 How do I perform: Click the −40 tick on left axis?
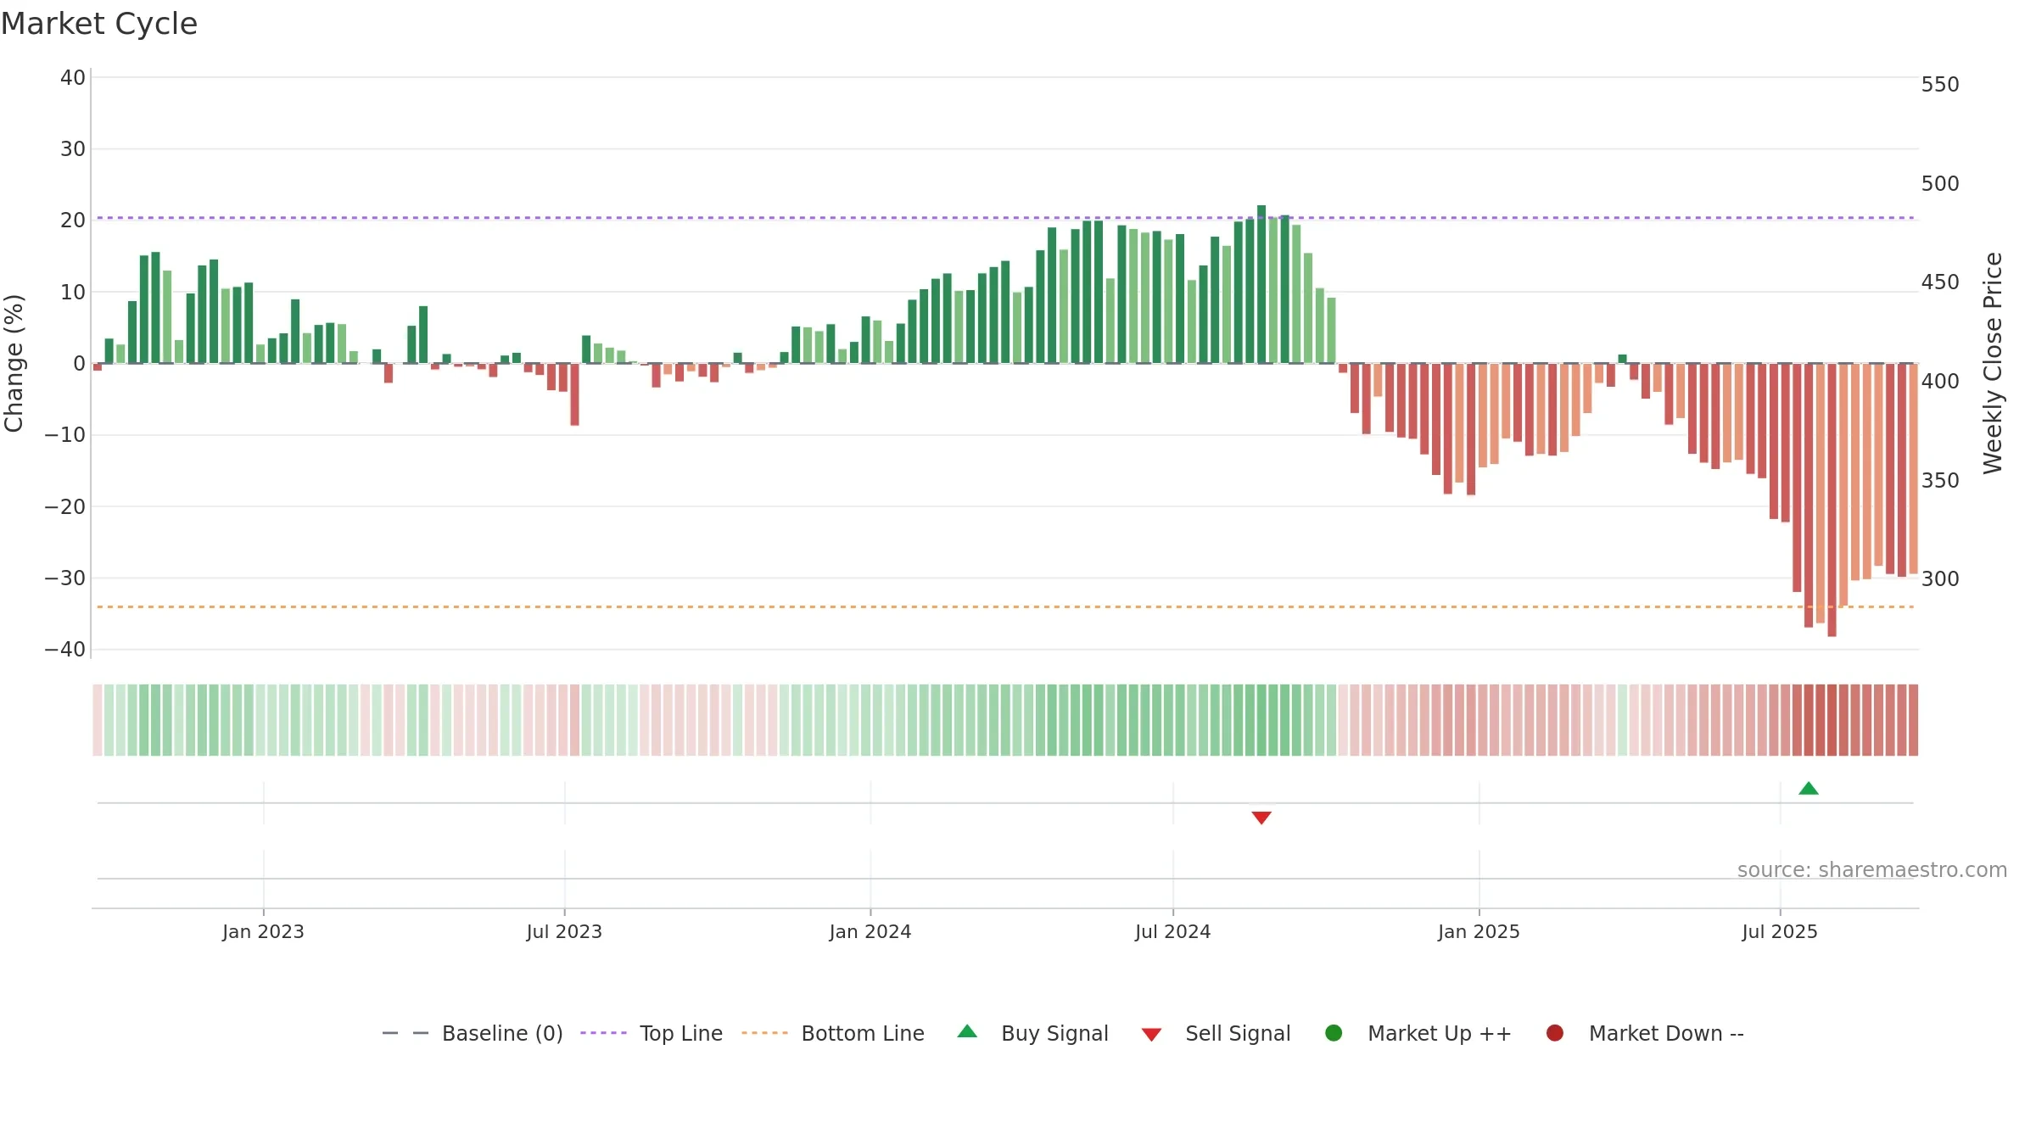tap(65, 650)
